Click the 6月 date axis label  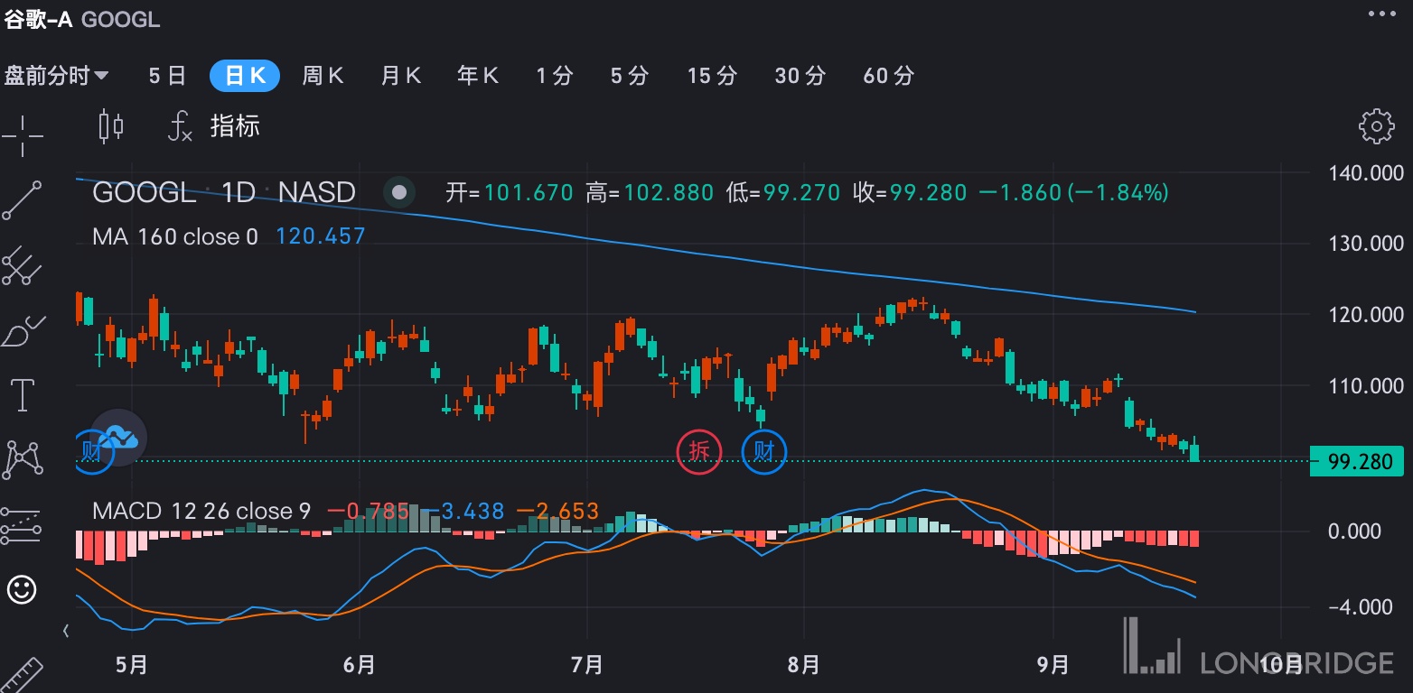(360, 665)
